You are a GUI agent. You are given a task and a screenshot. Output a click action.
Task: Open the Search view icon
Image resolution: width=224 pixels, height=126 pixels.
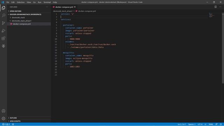(x=3, y=15)
